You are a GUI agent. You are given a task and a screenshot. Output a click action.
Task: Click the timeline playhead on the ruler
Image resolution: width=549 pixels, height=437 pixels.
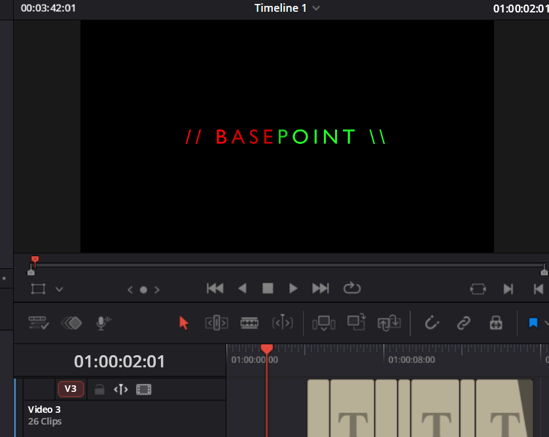(267, 349)
